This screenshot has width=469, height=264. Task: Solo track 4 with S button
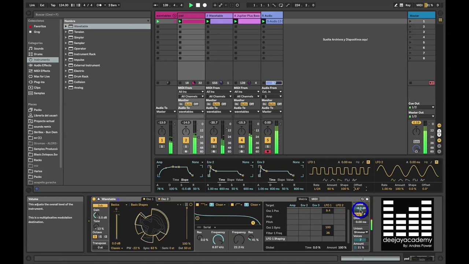(x=241, y=147)
